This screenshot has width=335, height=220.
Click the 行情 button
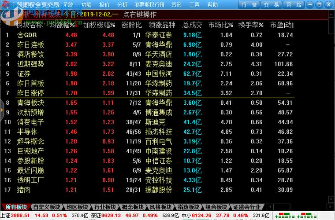pos(249,5)
